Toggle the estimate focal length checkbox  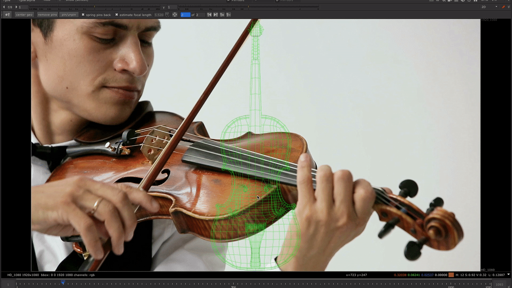coord(117,15)
